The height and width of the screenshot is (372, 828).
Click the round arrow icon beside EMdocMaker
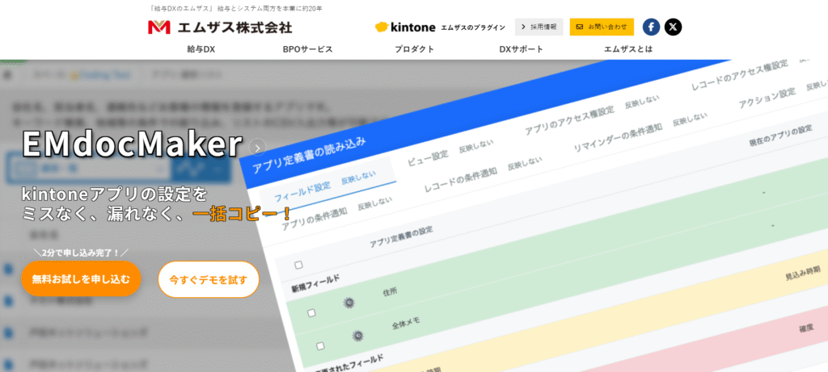click(258, 147)
